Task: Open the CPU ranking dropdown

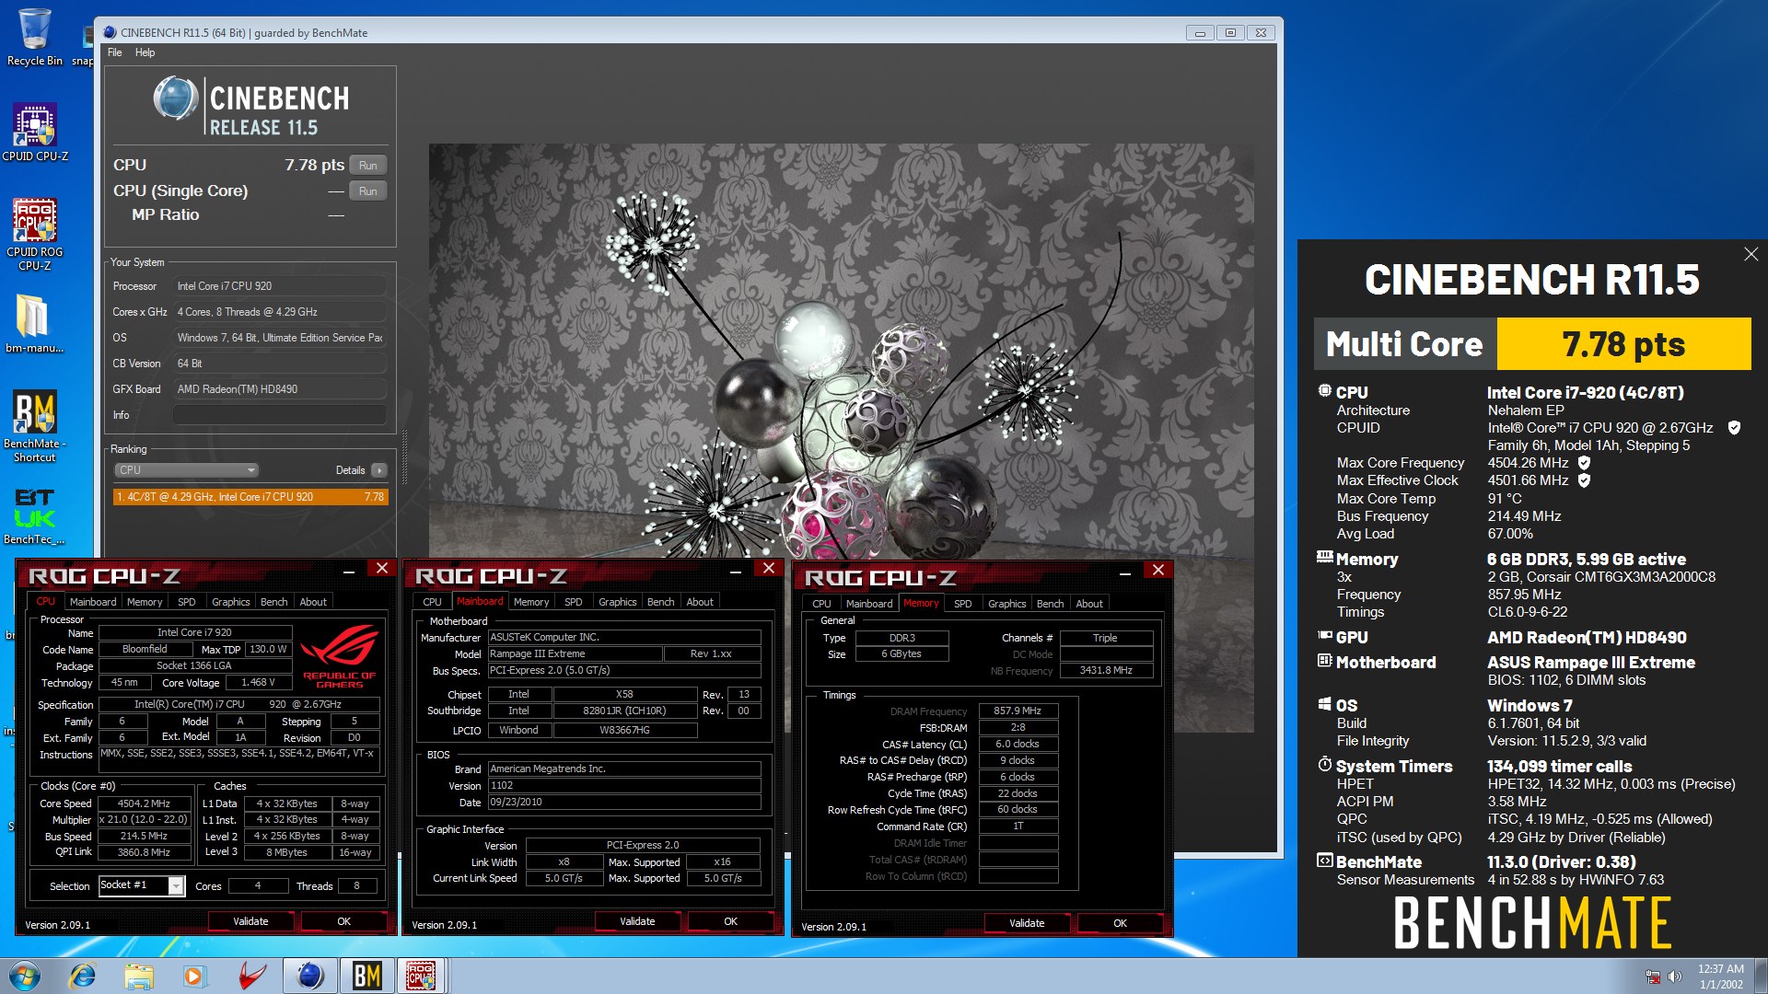Action: 185,470
